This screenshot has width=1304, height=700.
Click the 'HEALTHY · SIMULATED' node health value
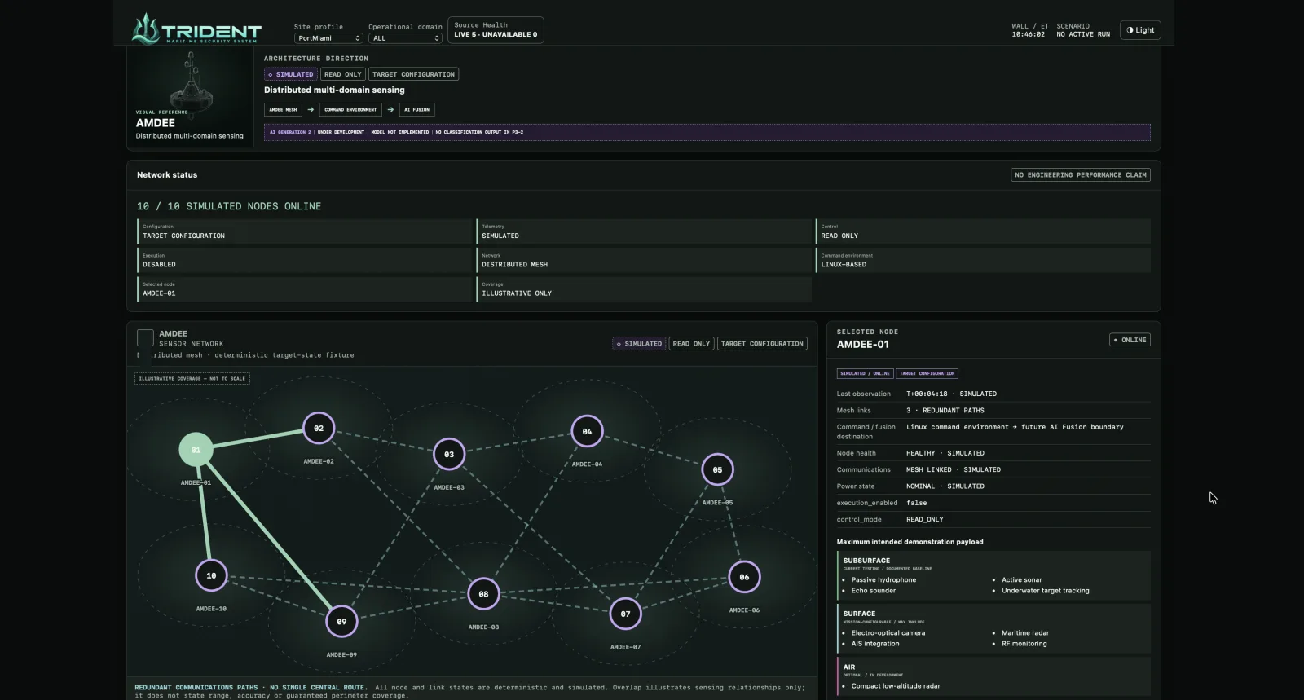coord(945,453)
